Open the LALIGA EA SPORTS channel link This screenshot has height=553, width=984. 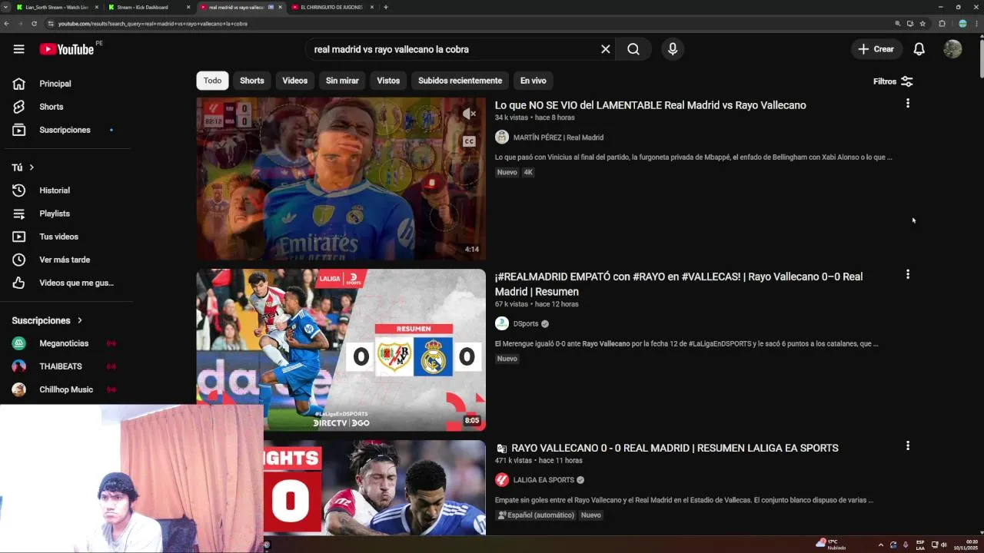pyautogui.click(x=544, y=480)
